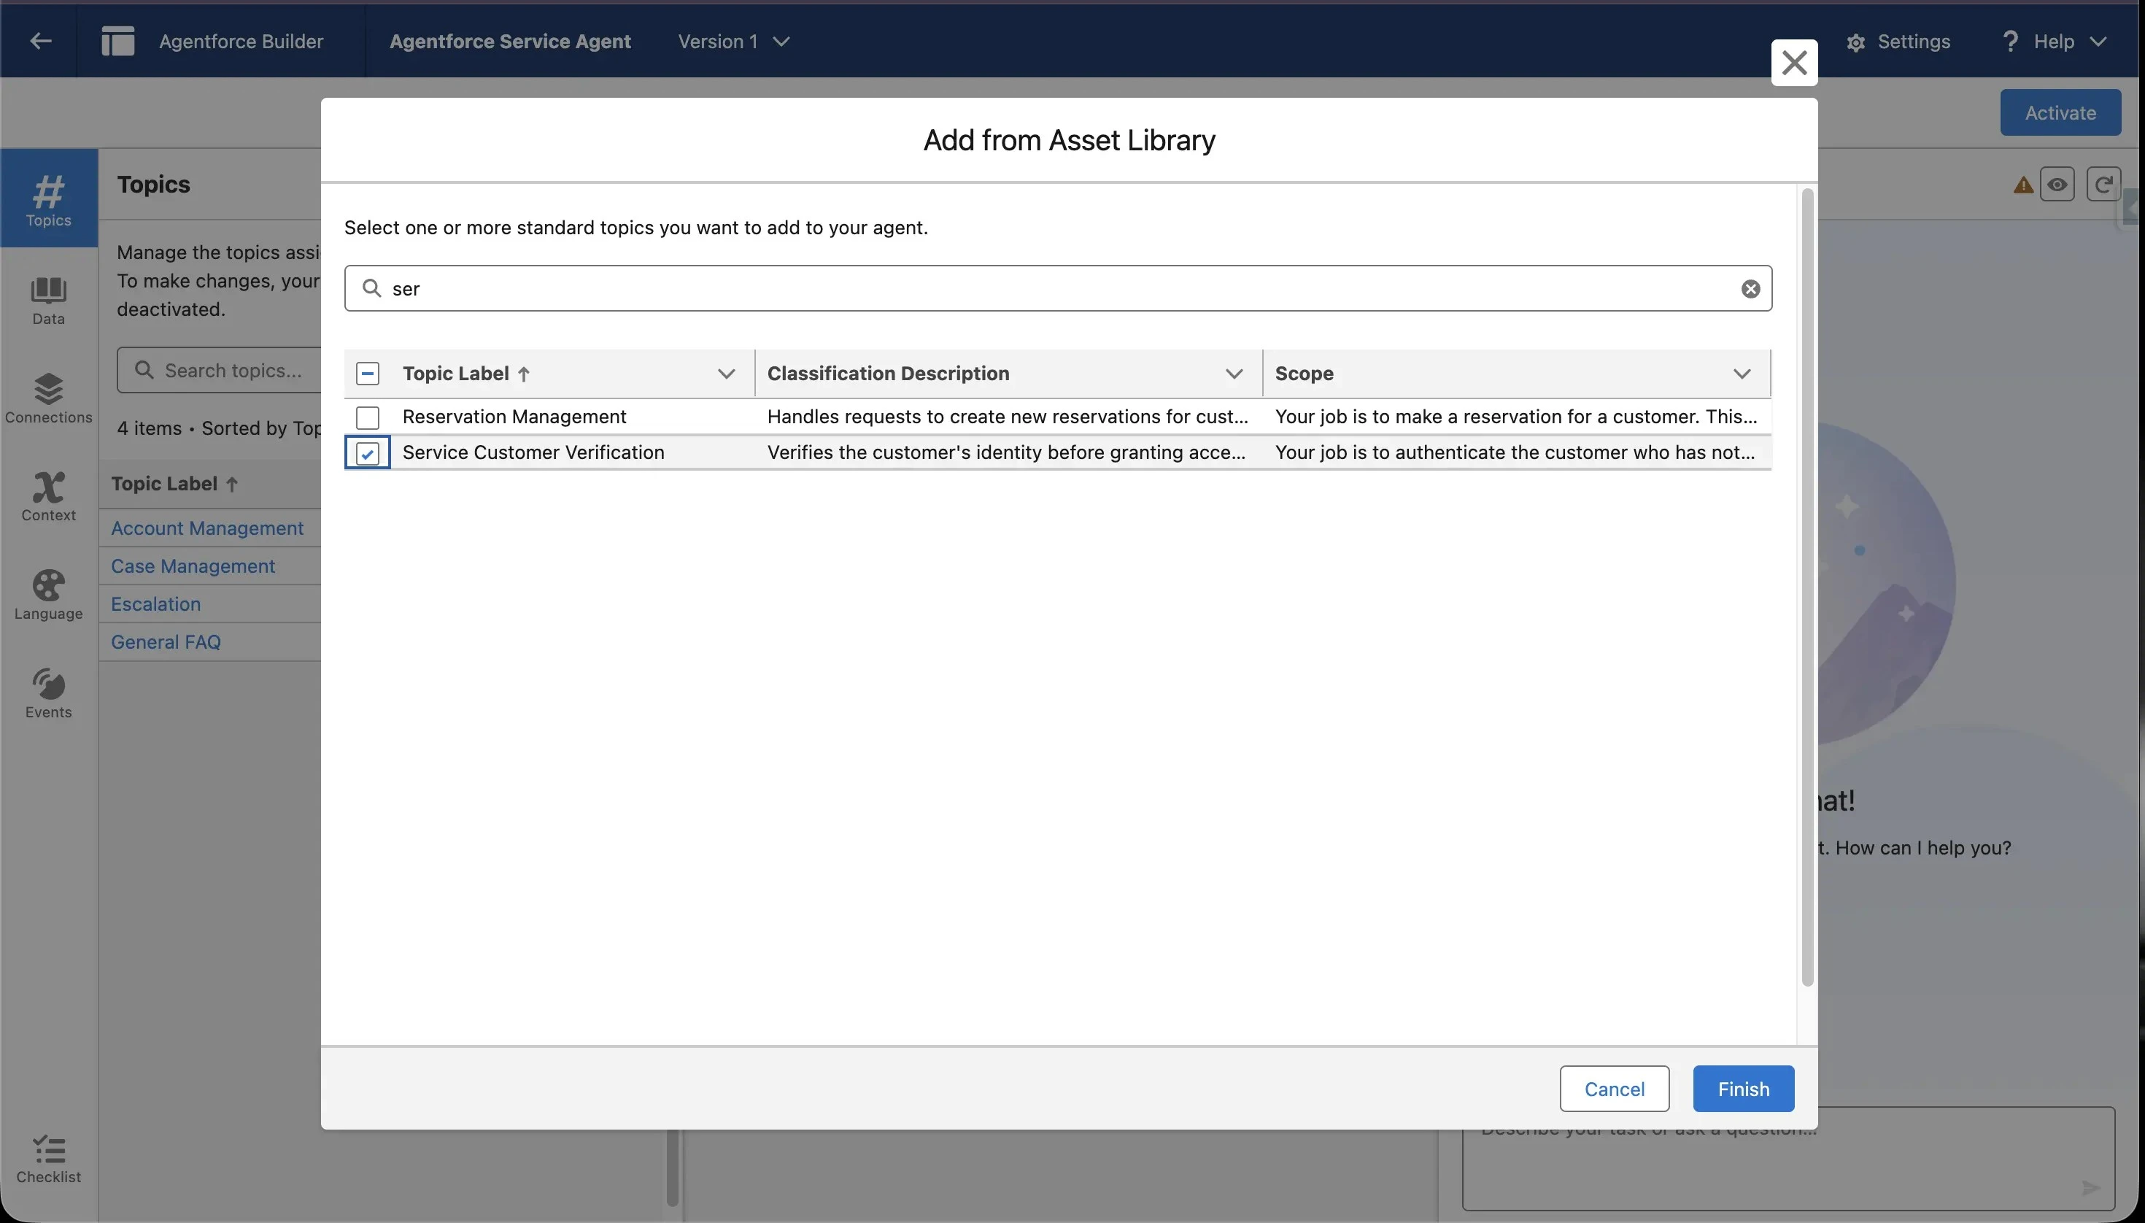
Task: Check the Reservation Management checkbox
Action: tap(367, 417)
